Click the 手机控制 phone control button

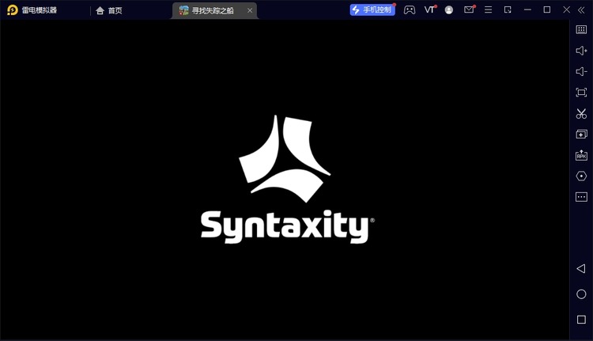[372, 9]
